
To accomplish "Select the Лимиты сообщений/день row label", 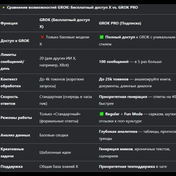I will click(12, 62).
